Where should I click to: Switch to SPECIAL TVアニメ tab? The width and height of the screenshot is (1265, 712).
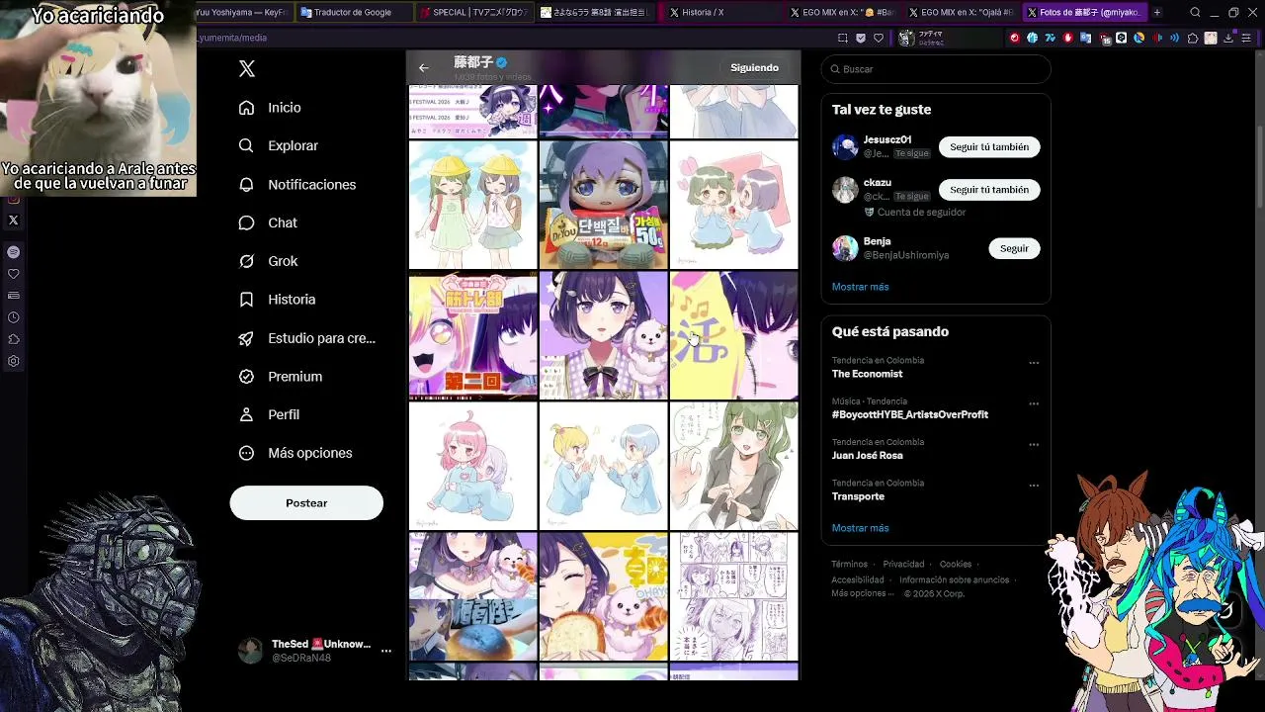(x=473, y=12)
